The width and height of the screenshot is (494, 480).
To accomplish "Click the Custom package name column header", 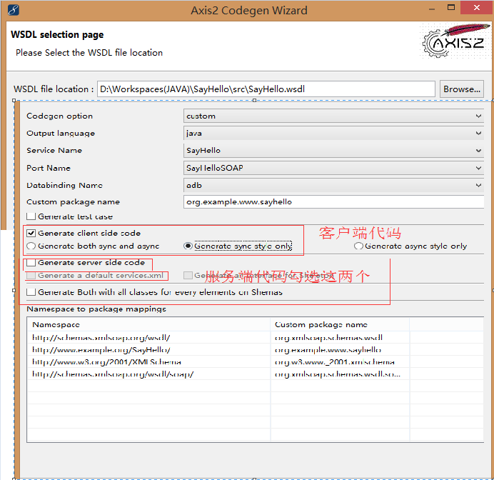I will click(340, 324).
